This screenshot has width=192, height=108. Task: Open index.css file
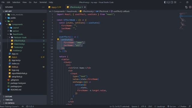point(25,64)
